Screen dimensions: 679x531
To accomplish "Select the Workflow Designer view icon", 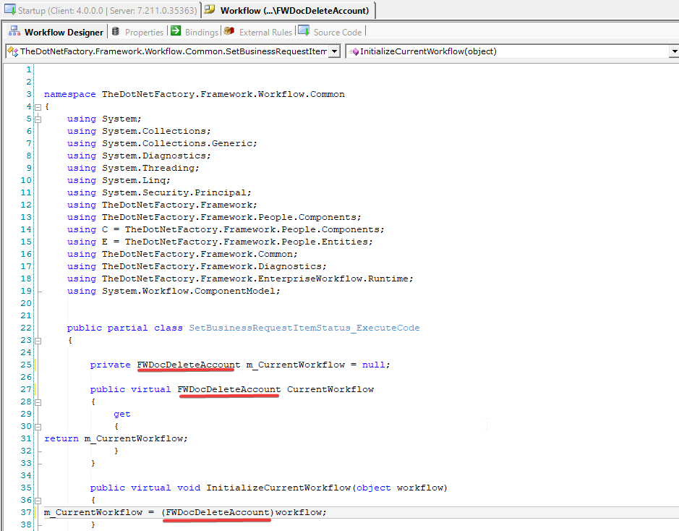I will click(13, 31).
